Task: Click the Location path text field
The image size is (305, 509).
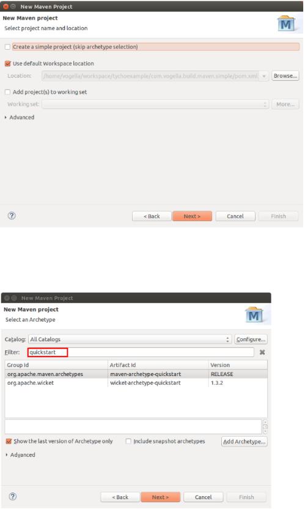Action: [150, 76]
